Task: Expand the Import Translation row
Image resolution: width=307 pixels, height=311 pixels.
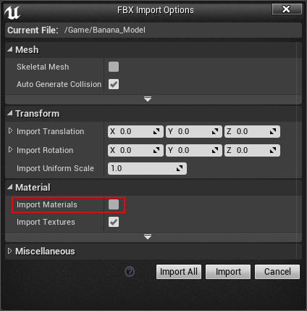Action: (x=10, y=130)
